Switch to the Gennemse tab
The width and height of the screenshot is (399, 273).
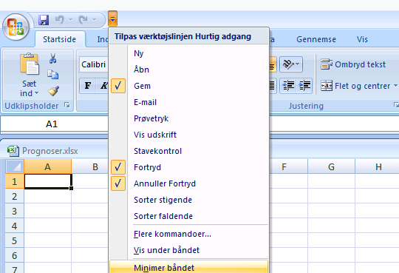point(316,39)
